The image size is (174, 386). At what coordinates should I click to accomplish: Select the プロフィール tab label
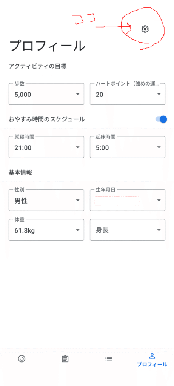click(x=152, y=365)
